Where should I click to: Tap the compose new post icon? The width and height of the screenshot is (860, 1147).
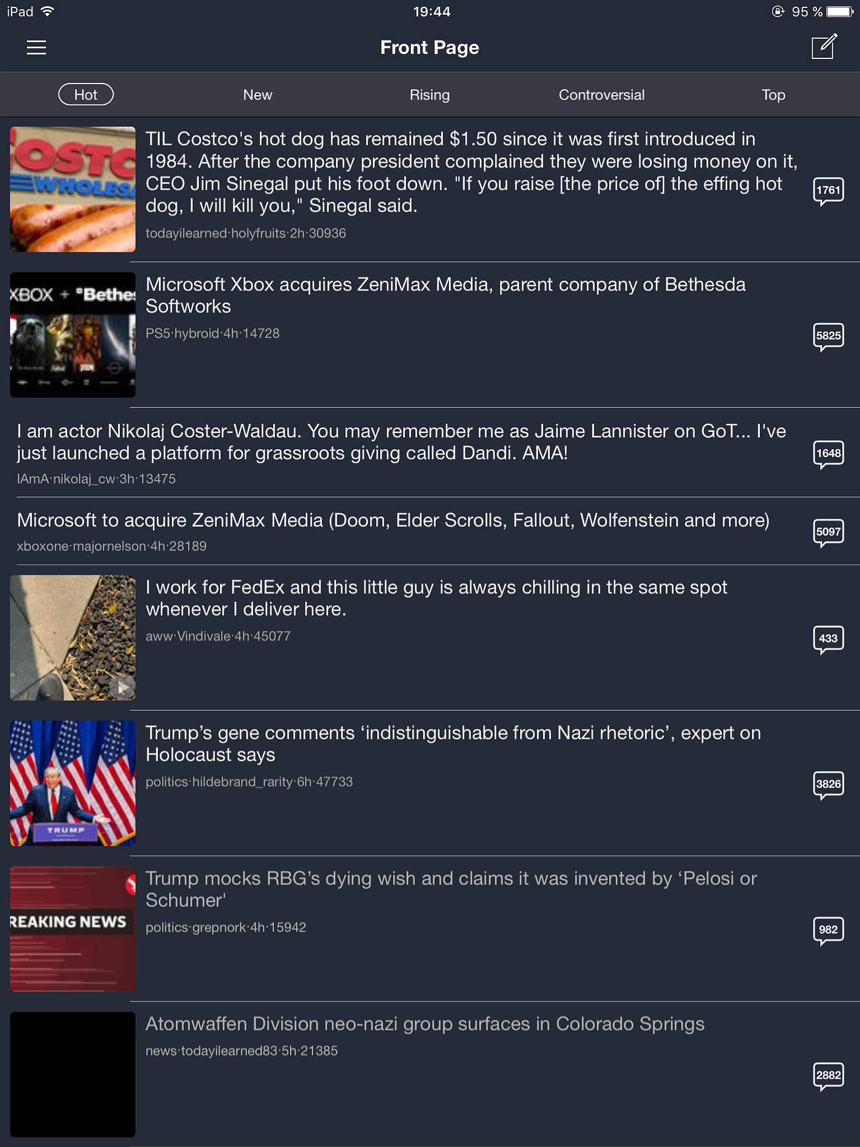tap(824, 47)
